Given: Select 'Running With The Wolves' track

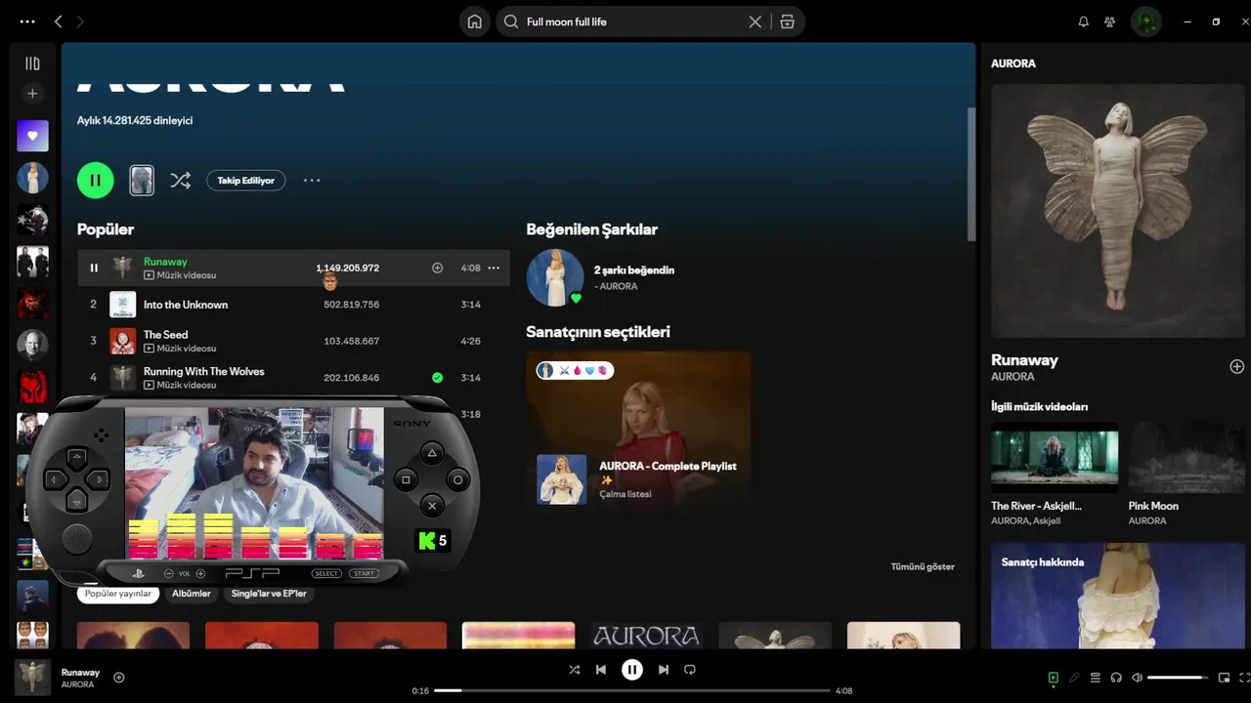Looking at the screenshot, I should pos(204,371).
